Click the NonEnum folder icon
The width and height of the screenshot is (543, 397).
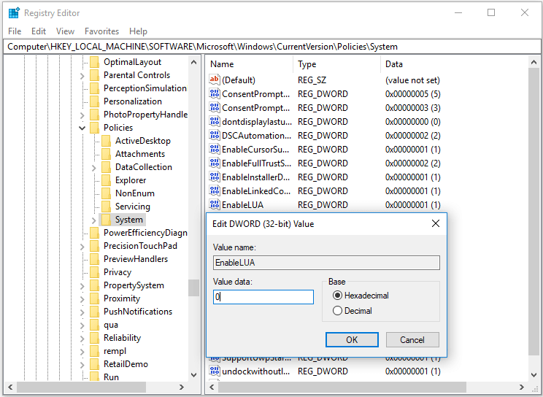[x=106, y=193]
